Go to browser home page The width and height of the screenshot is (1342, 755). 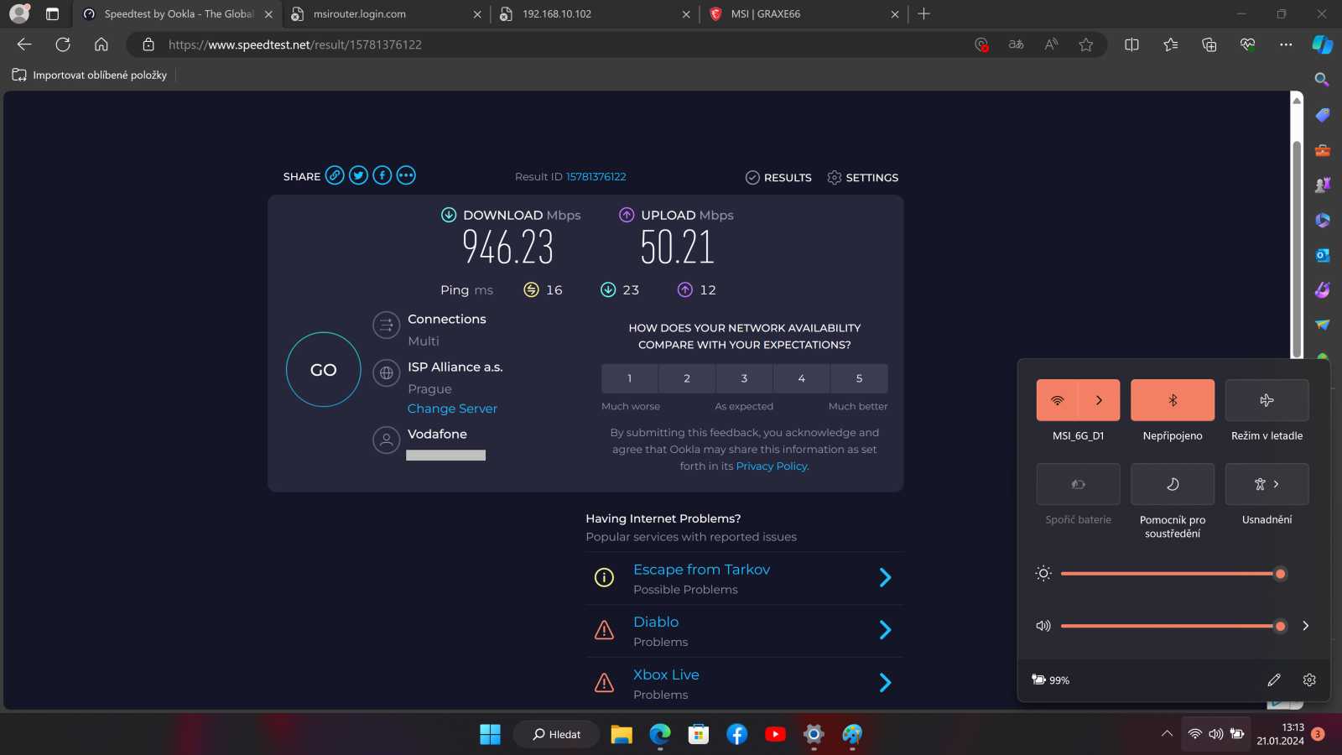[x=101, y=44]
